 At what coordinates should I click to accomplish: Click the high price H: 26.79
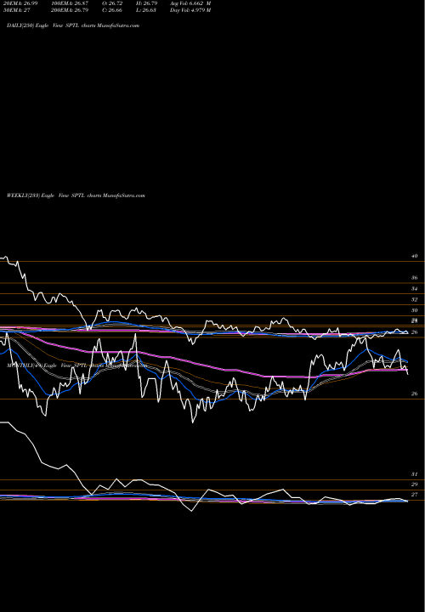[147, 3]
